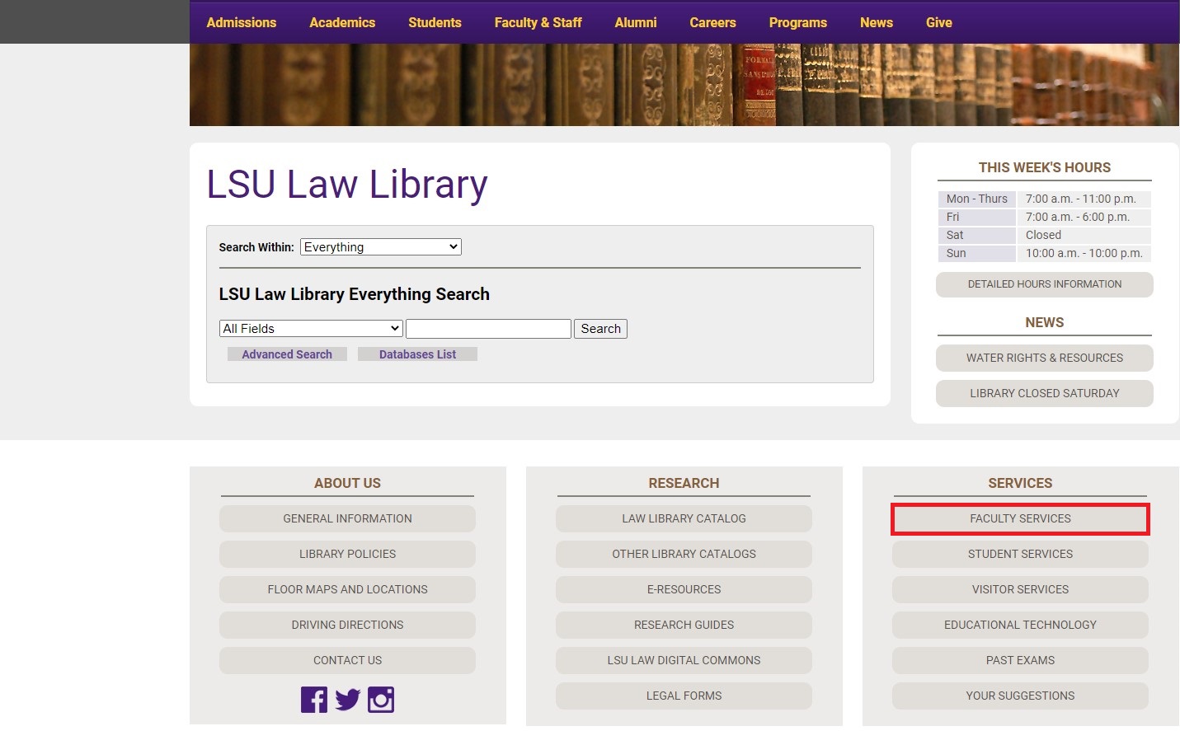Open Your Suggestions page
The image size is (1180, 731).
pos(1020,696)
